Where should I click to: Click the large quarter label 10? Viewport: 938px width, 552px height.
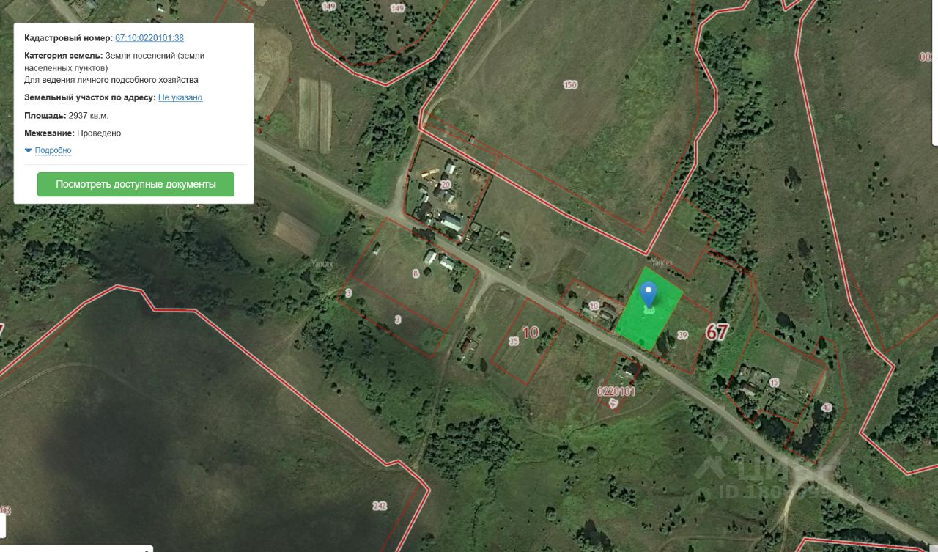coord(530,332)
